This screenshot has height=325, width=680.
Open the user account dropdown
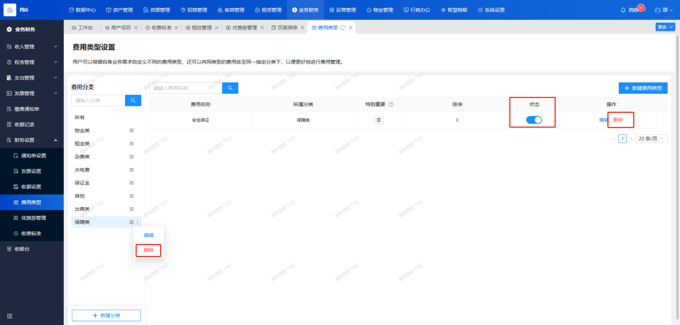pyautogui.click(x=664, y=10)
